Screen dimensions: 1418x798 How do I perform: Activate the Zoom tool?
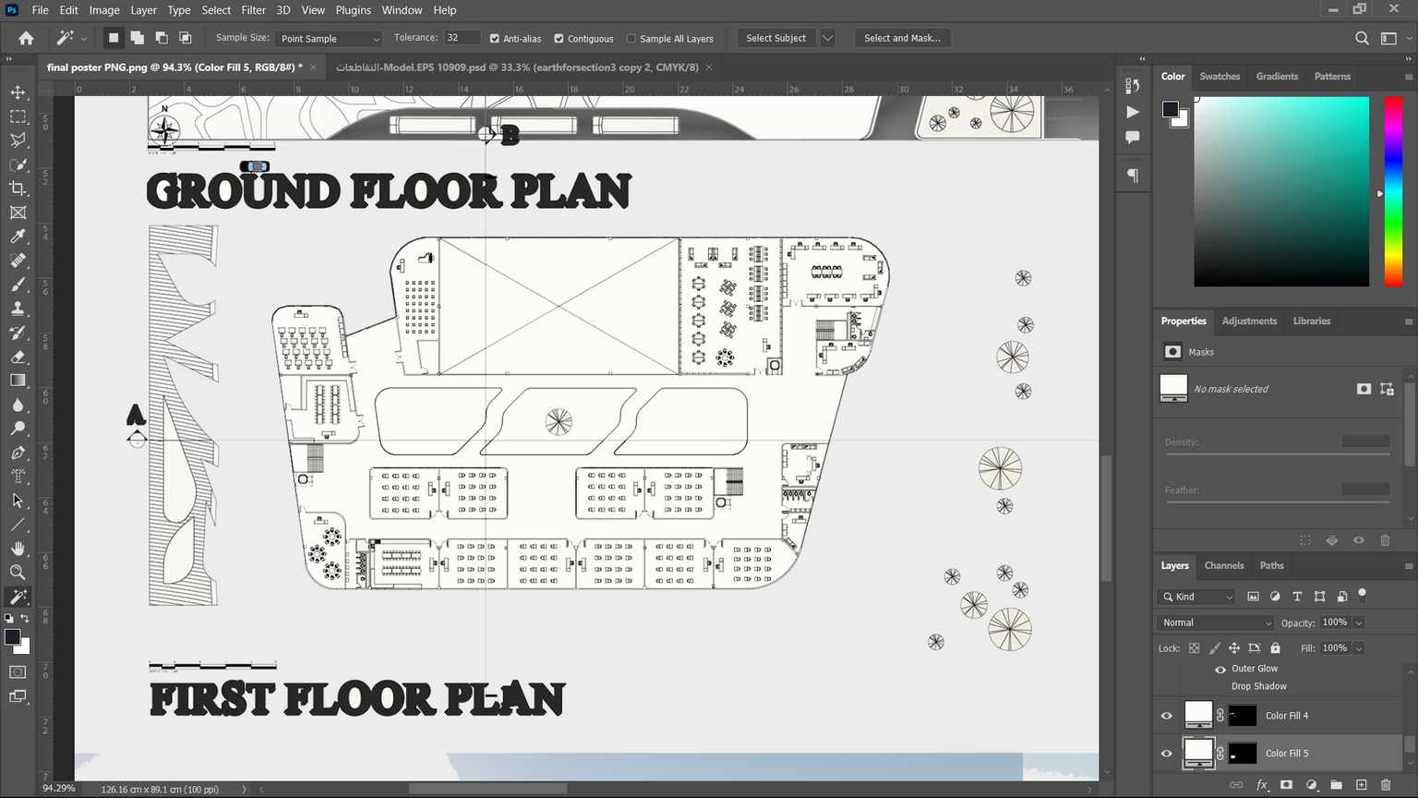(18, 573)
